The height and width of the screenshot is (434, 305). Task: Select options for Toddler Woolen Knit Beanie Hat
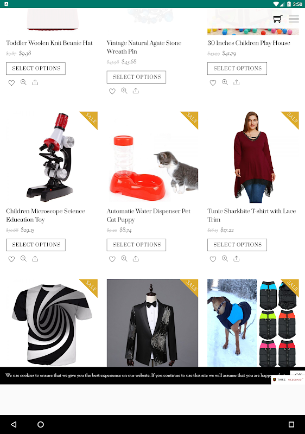[x=36, y=68]
